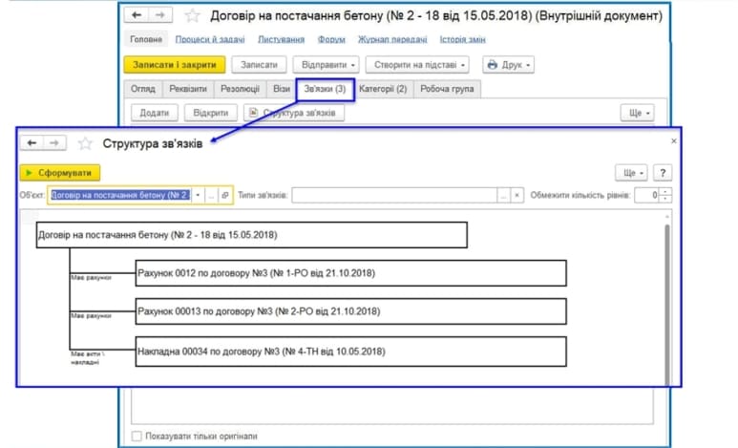The height and width of the screenshot is (448, 738).
Task: Open the Друк dropdown menu
Action: (506, 65)
